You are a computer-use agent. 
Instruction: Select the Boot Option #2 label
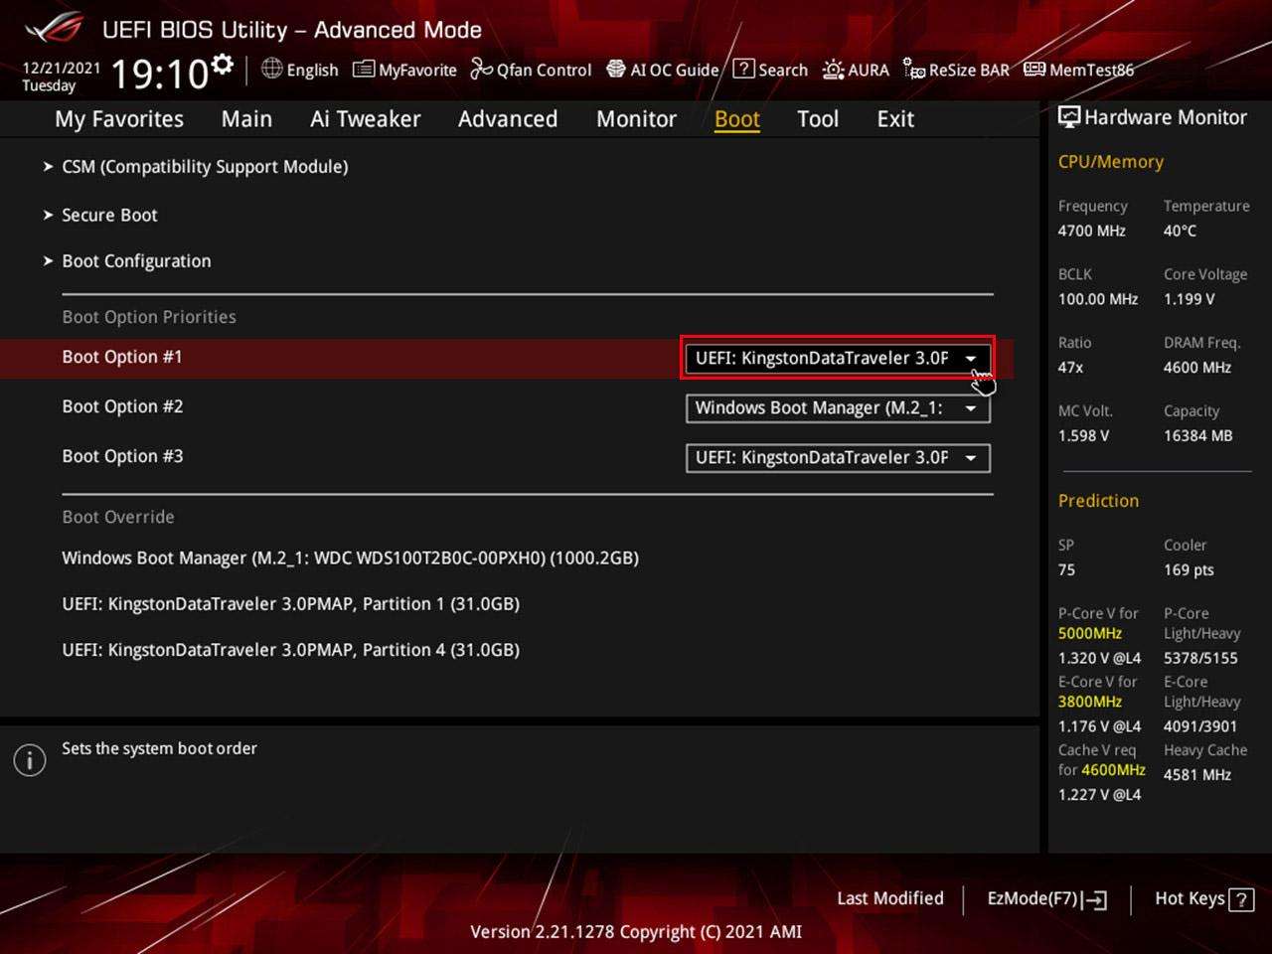pyautogui.click(x=122, y=406)
